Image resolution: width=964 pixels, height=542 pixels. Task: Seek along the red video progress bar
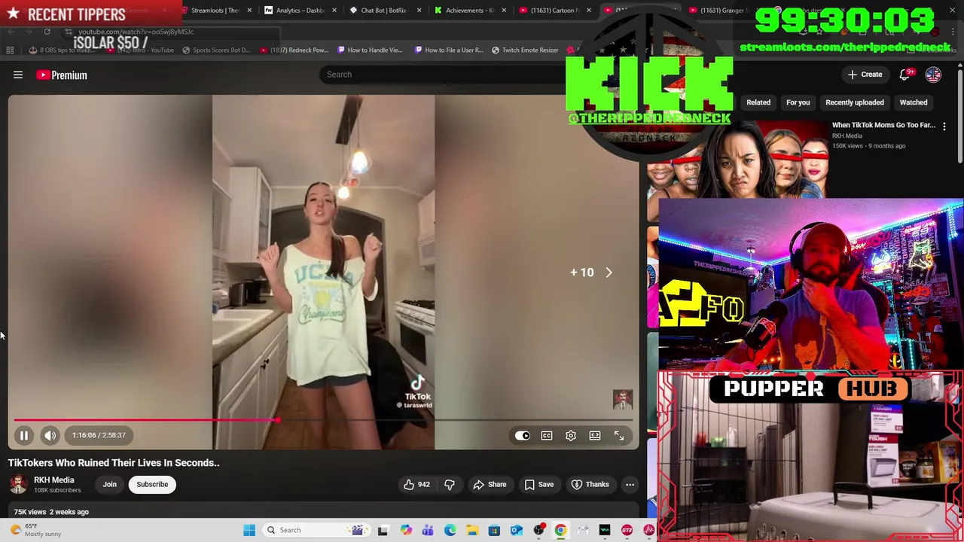tap(323, 420)
